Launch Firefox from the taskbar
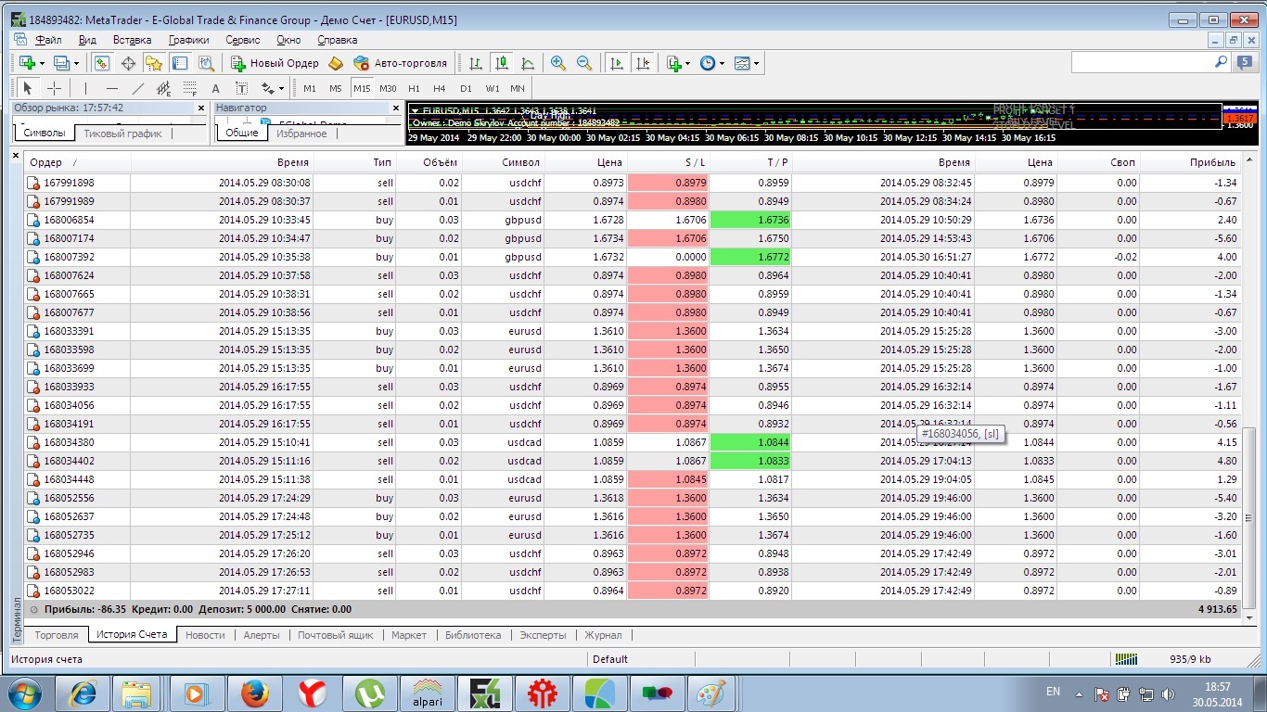 [254, 693]
